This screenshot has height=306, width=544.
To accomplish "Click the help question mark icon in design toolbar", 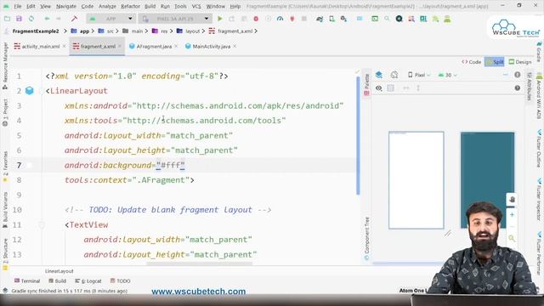I will pyautogui.click(x=518, y=88).
